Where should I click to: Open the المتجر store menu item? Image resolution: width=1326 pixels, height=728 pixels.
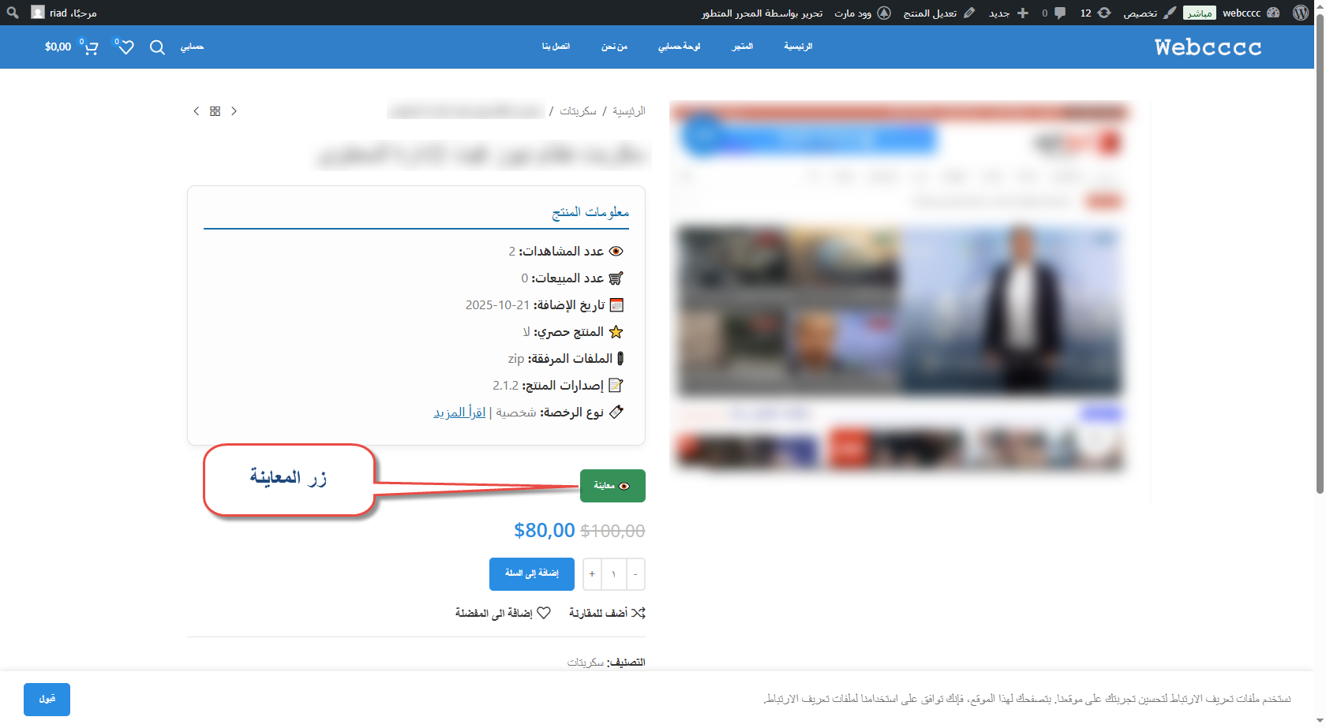[742, 47]
